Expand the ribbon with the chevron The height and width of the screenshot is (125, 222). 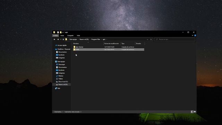193,35
